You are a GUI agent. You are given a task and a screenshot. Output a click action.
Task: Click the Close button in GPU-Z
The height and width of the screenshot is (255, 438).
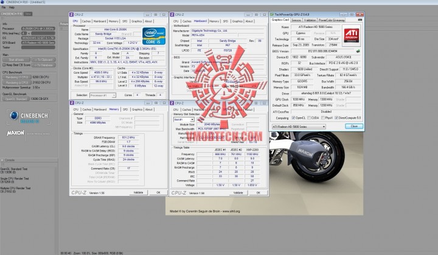coord(354,127)
